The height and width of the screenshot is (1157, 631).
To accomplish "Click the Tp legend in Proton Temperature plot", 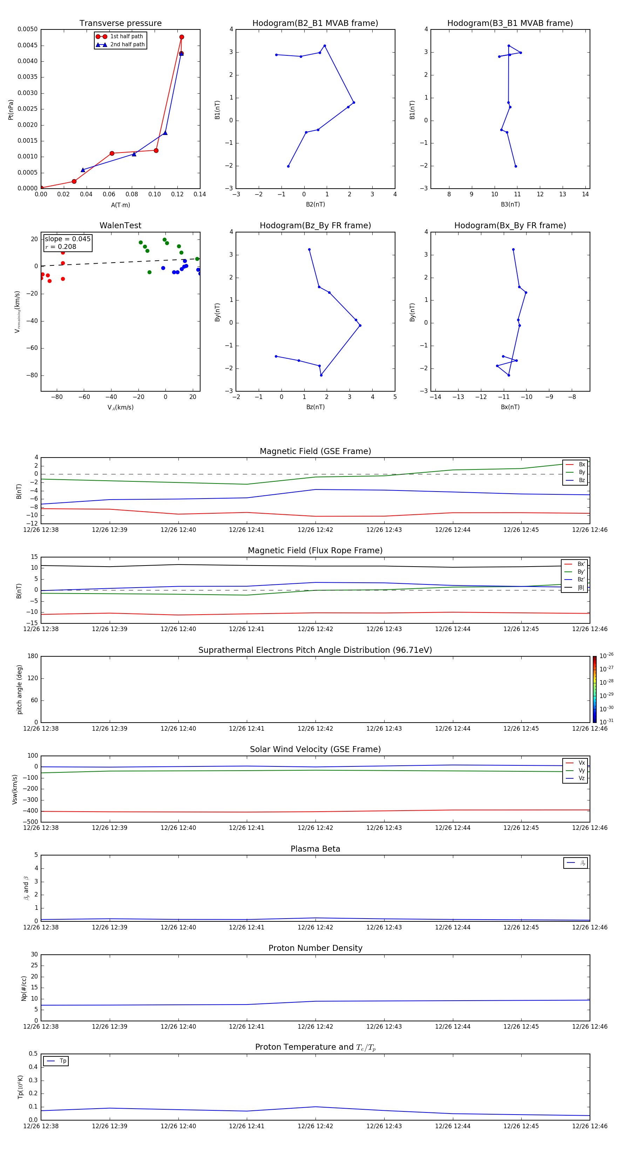I will 56,1061.
